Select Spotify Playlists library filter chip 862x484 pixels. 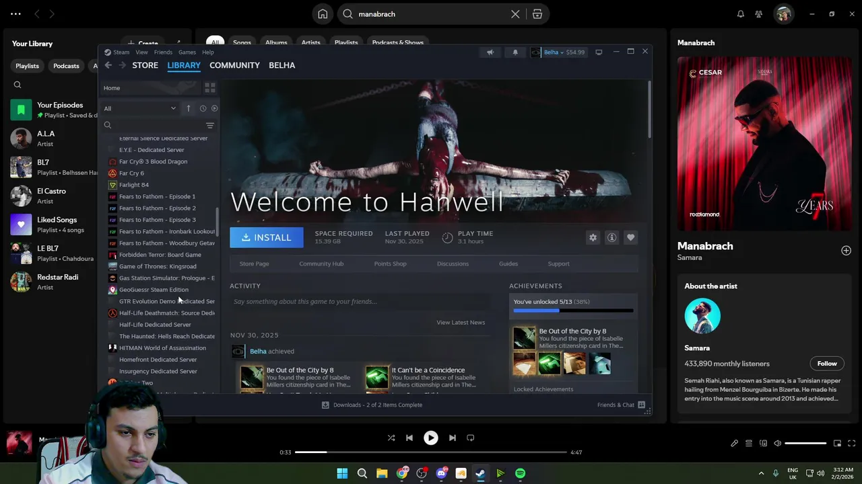pyautogui.click(x=27, y=66)
